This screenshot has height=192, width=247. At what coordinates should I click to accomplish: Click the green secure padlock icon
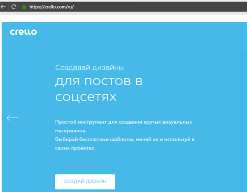pyautogui.click(x=24, y=7)
